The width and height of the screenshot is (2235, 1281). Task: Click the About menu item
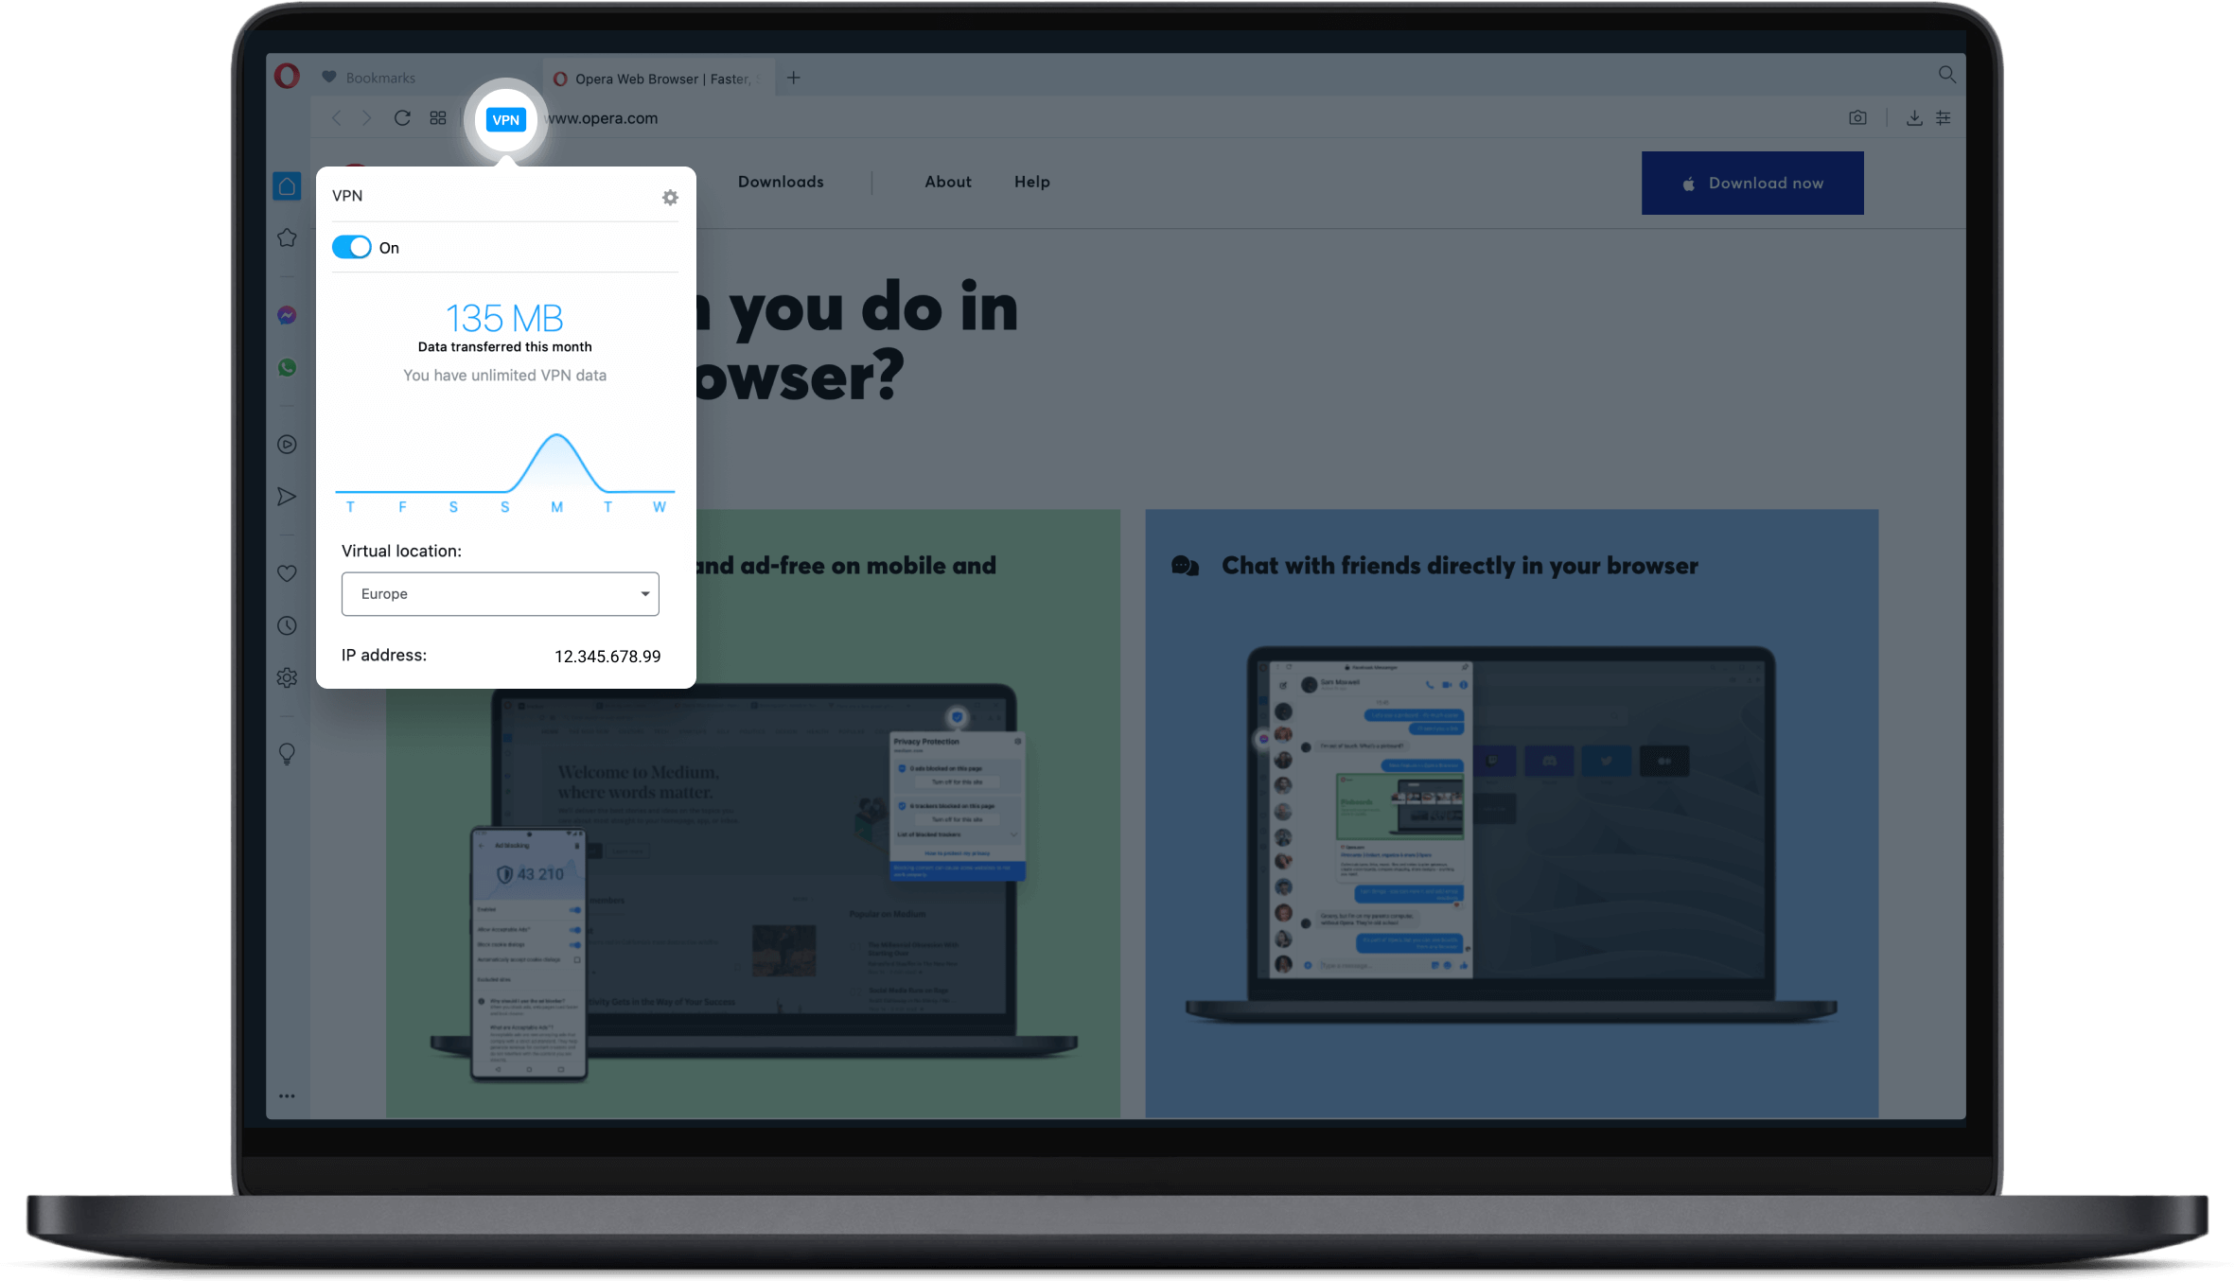(947, 181)
